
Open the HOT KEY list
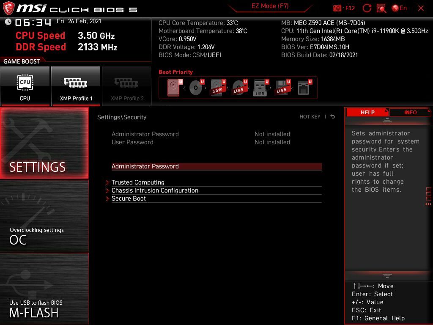pyautogui.click(x=310, y=117)
